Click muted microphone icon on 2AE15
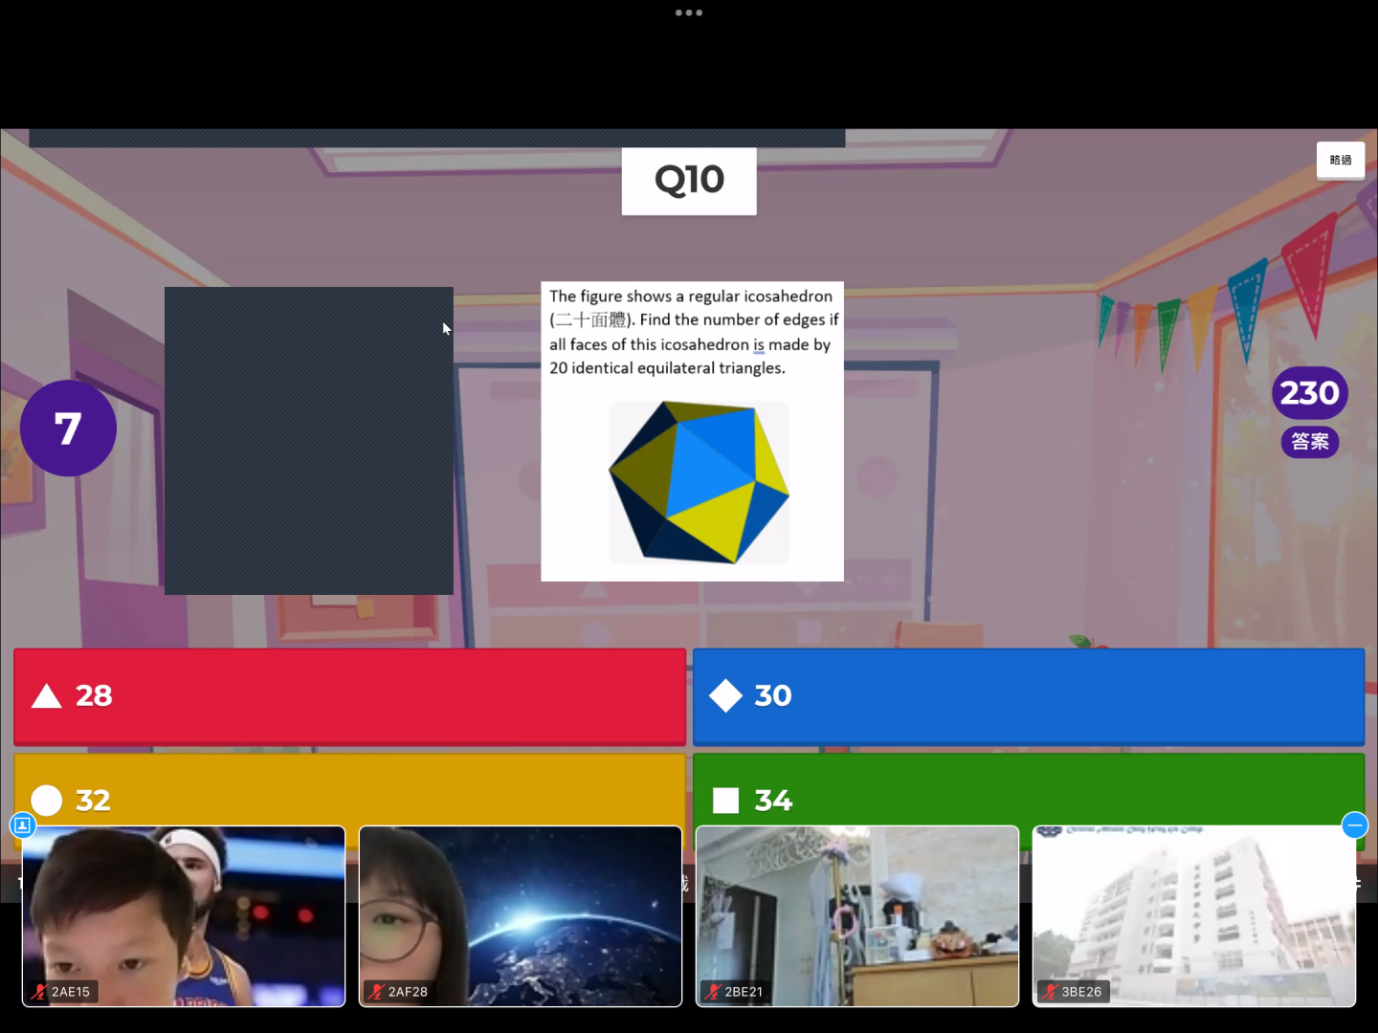1378x1033 pixels. [x=39, y=992]
